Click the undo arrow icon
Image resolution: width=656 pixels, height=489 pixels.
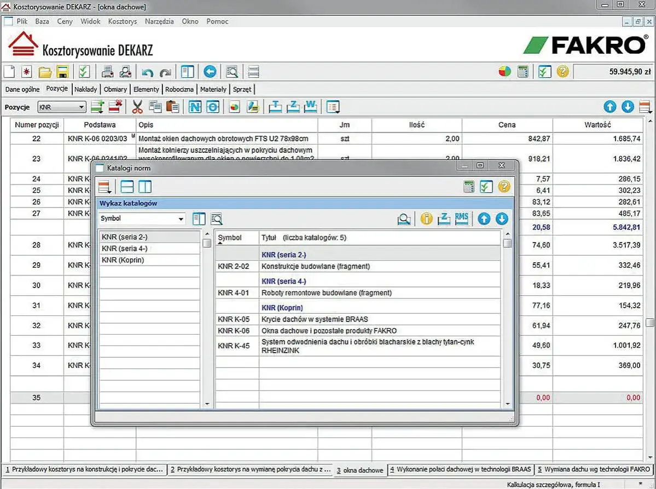(x=147, y=72)
